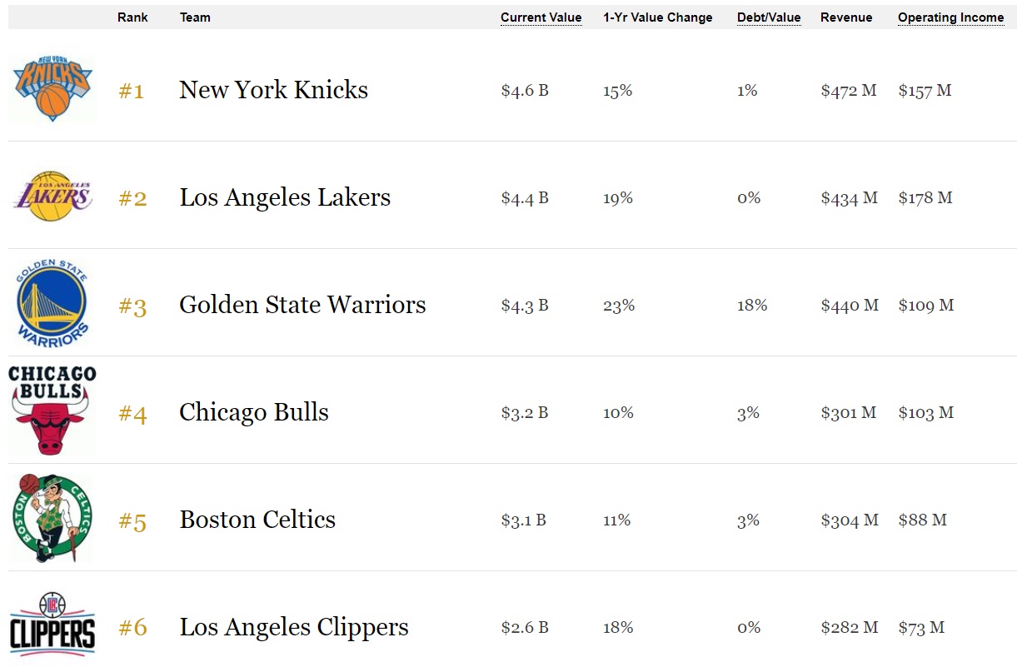Screen dimensions: 1017x672
Task: Click the Team column header
Action: coord(195,17)
